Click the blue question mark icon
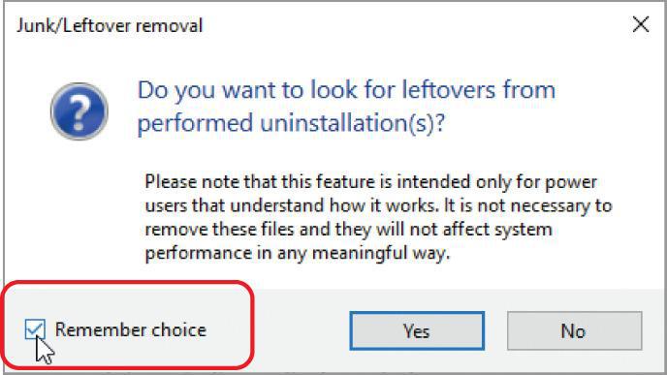The width and height of the screenshot is (667, 375). [79, 111]
